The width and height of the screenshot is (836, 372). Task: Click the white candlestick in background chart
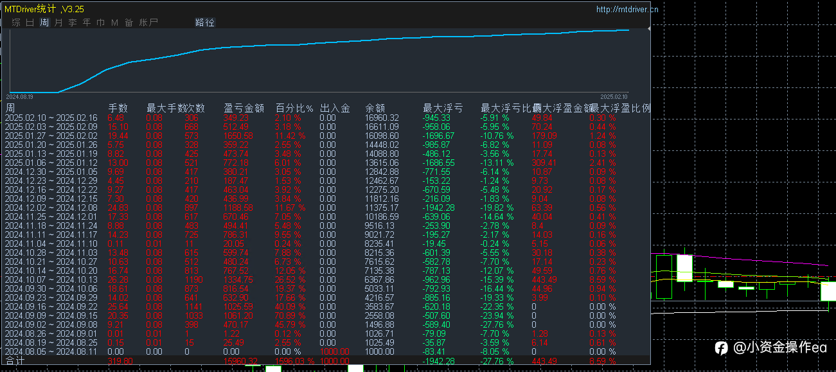pyautogui.click(x=684, y=268)
